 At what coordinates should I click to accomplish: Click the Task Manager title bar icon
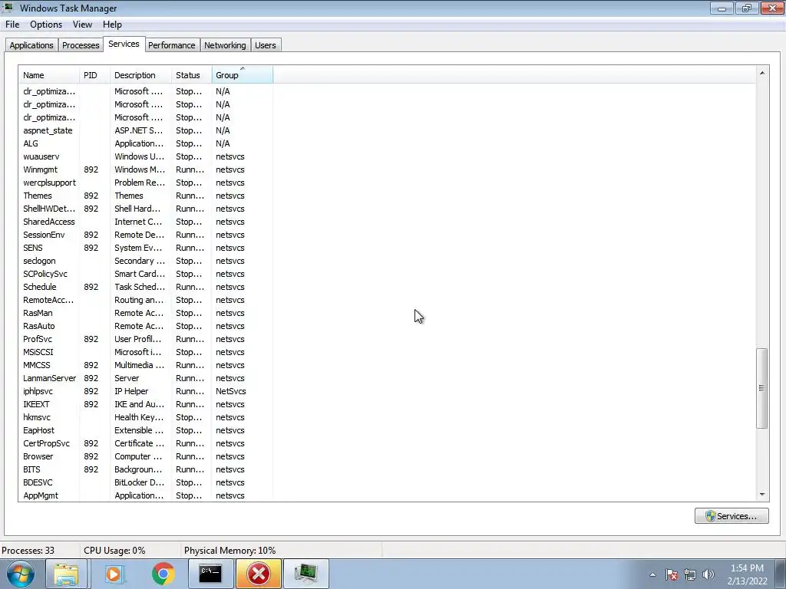pos(8,8)
